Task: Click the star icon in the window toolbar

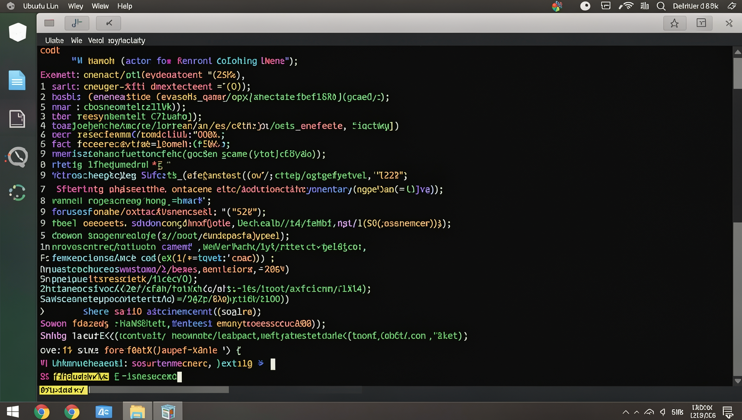Action: tap(674, 23)
